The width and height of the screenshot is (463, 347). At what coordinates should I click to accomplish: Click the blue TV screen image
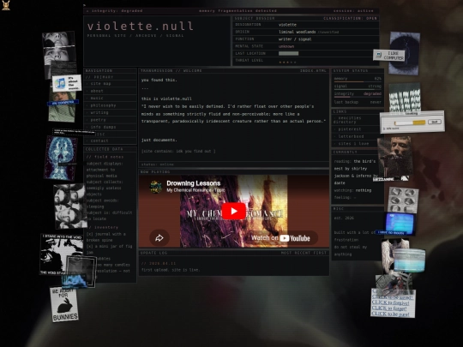400,224
